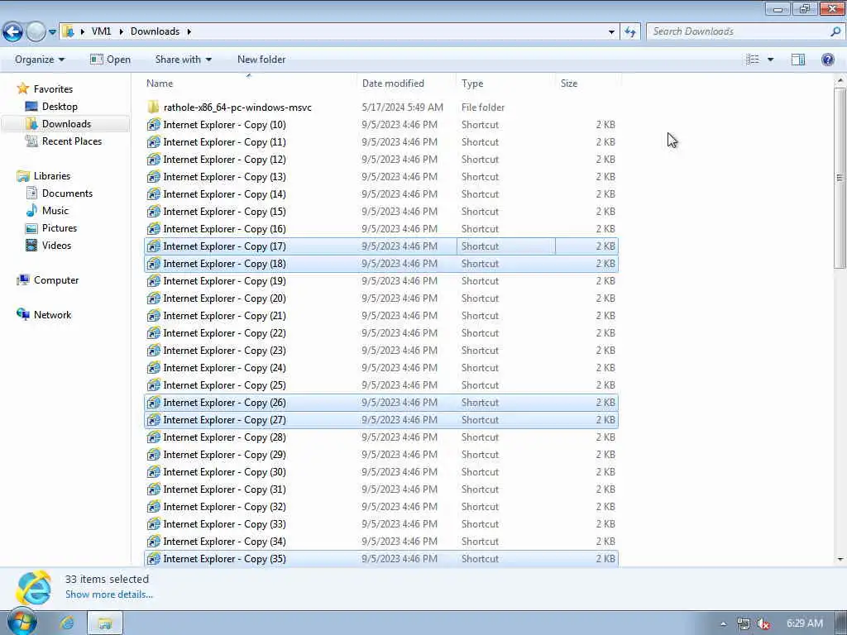
Task: Refresh the Downloads folder view
Action: click(x=630, y=32)
